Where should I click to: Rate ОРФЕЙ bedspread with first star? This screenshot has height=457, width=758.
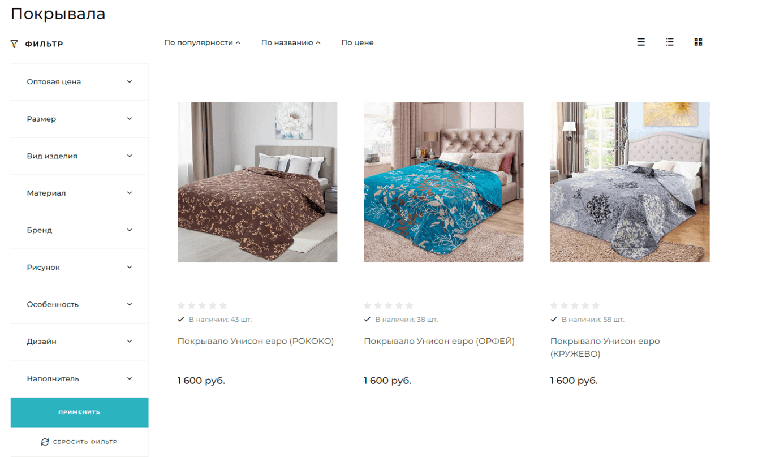click(368, 305)
